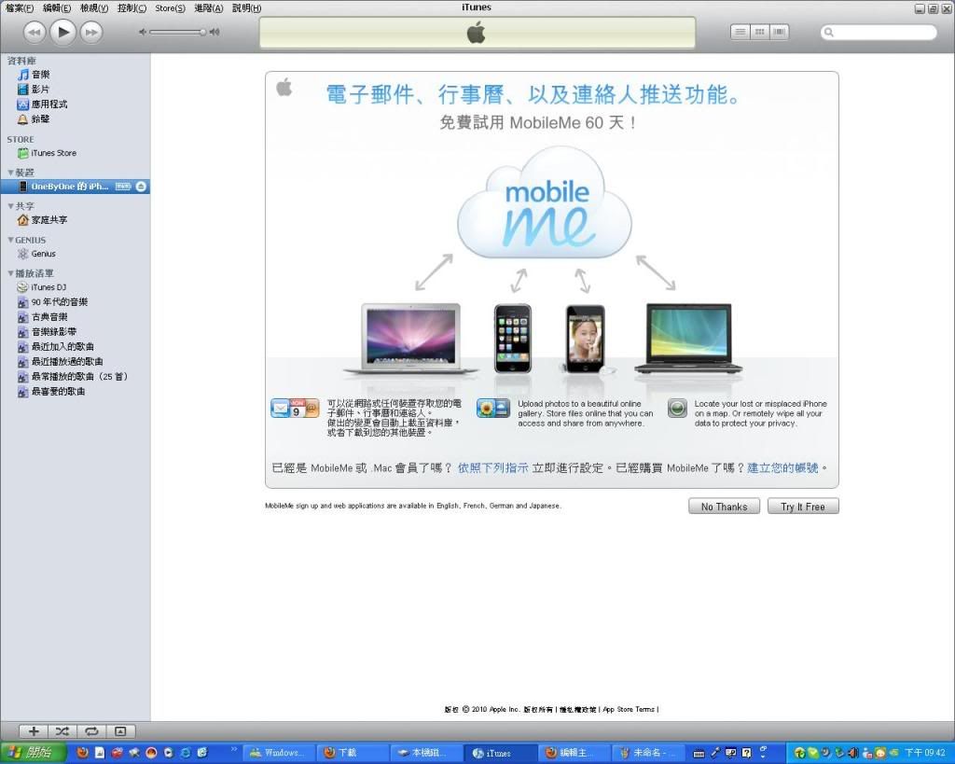Open the 檔案 menu
The width and height of the screenshot is (955, 764).
click(x=19, y=7)
